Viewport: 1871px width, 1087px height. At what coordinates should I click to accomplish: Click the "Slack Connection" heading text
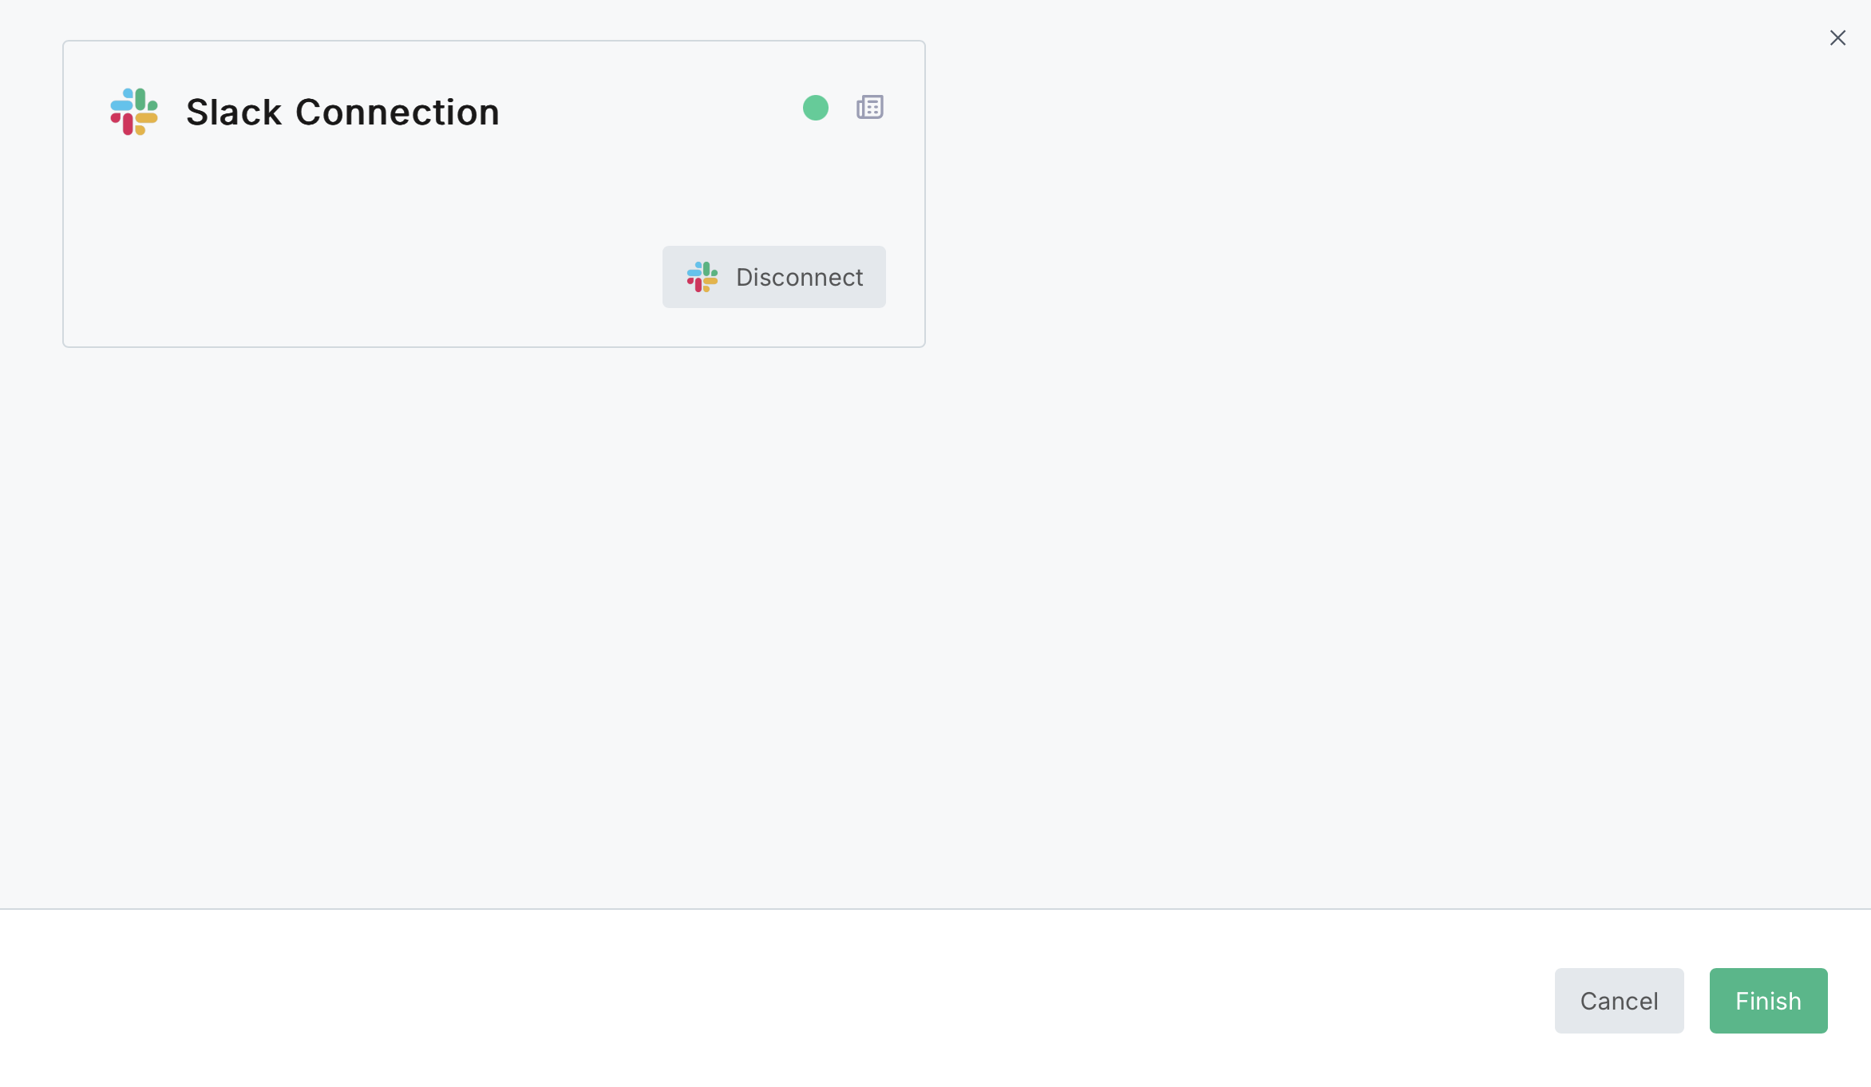(x=342, y=112)
